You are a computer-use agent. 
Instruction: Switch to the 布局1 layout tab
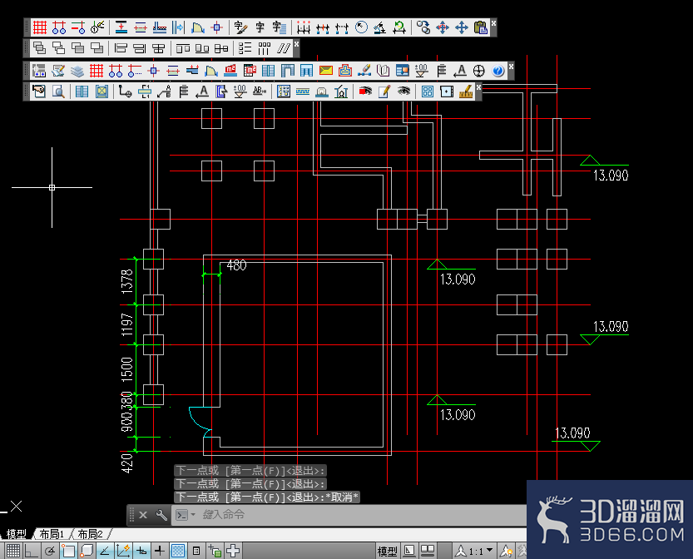point(52,534)
